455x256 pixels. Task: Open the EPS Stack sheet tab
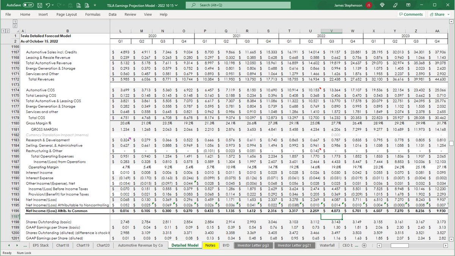pyautogui.click(x=41, y=245)
